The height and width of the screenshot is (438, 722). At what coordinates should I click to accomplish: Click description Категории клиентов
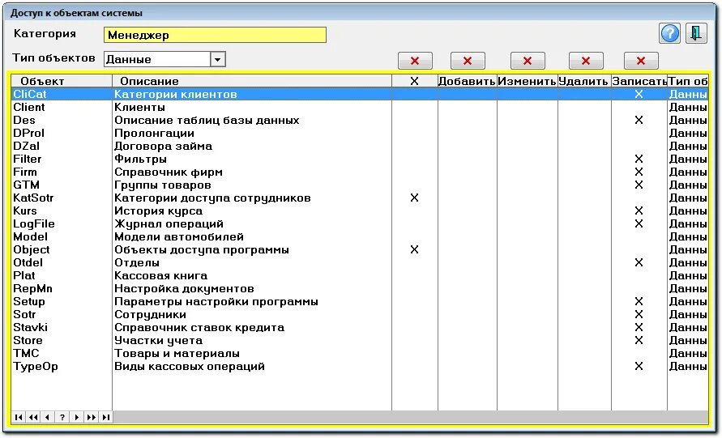tap(175, 94)
